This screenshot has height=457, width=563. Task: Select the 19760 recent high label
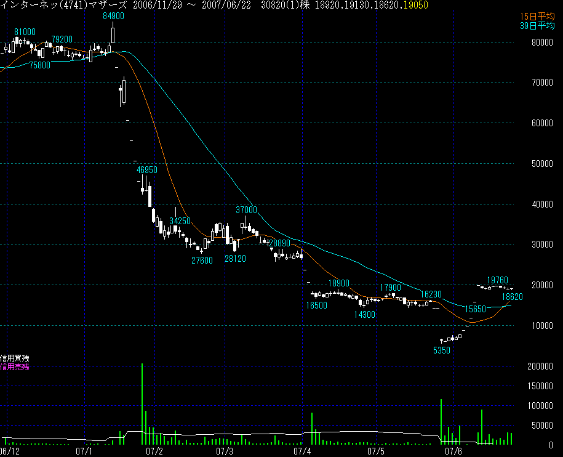[497, 280]
